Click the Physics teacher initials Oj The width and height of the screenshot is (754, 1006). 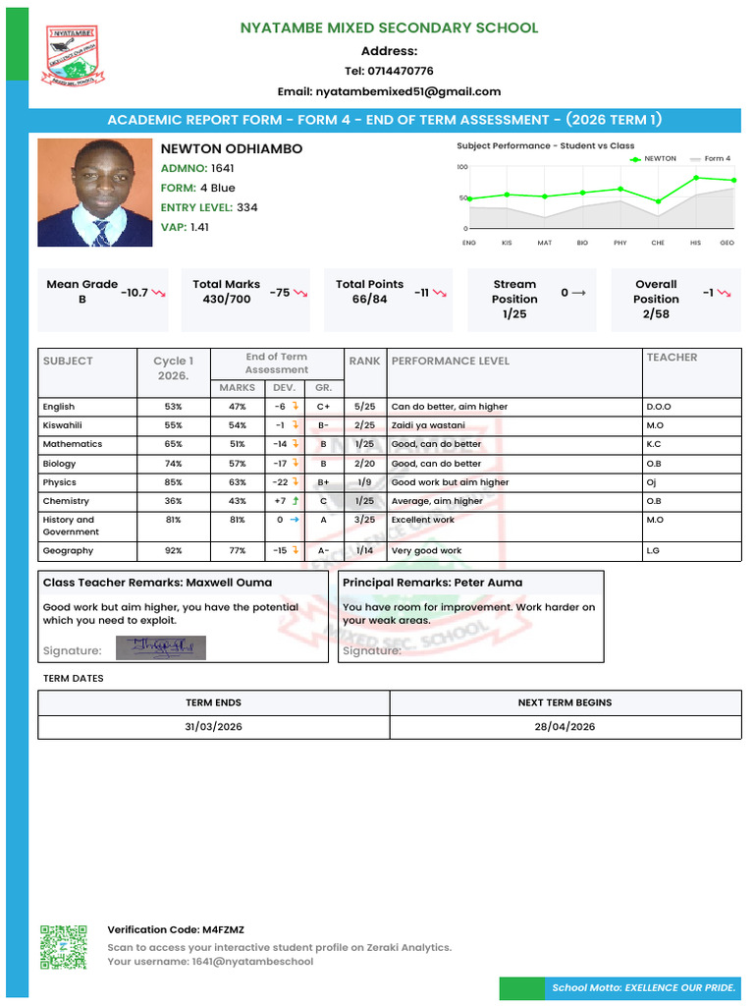pyautogui.click(x=651, y=481)
